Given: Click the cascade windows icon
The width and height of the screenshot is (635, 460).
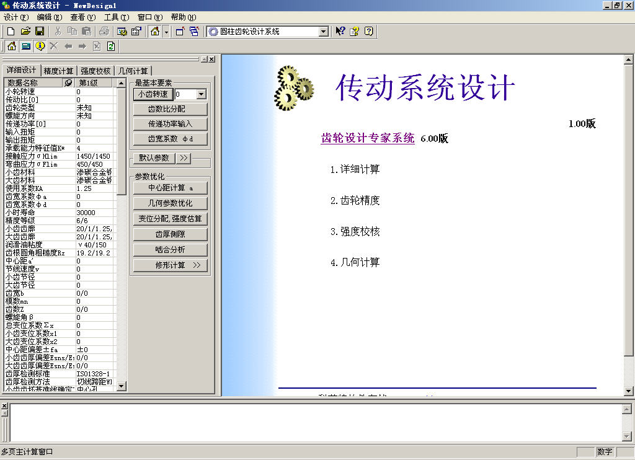Looking at the screenshot, I should (x=194, y=32).
